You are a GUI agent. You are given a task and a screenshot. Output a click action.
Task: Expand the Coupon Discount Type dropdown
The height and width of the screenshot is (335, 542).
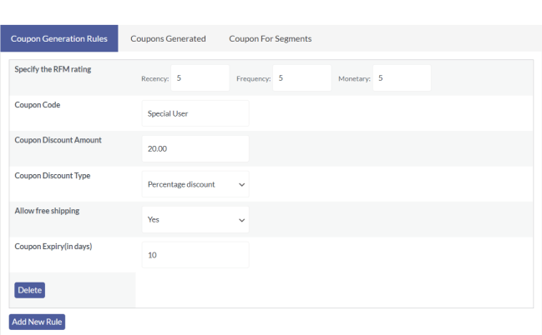195,184
